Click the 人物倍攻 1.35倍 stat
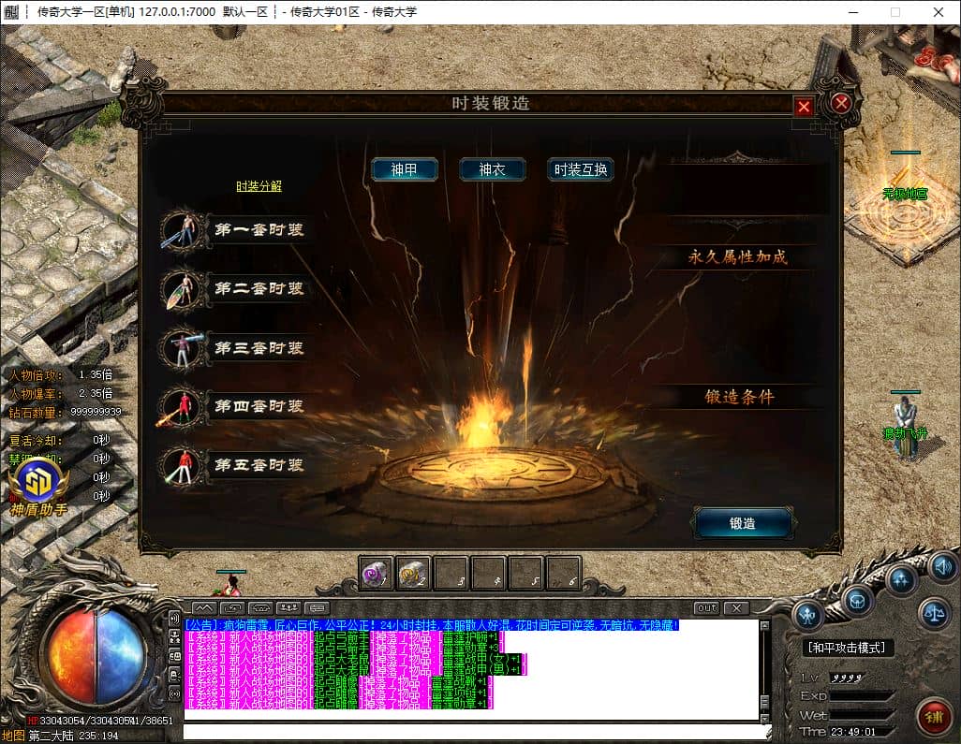 [60, 374]
